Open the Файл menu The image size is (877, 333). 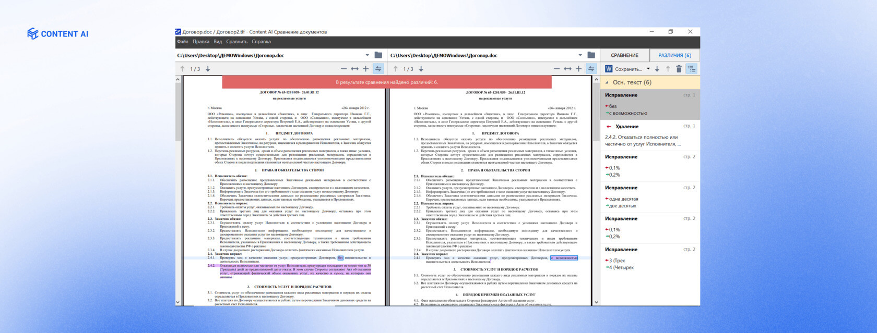(183, 42)
